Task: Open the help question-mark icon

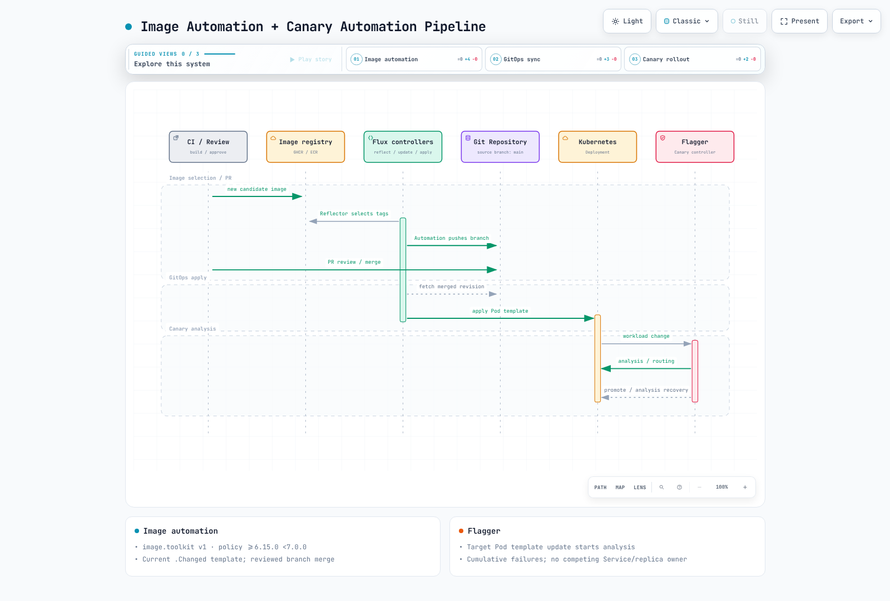Action: click(679, 487)
